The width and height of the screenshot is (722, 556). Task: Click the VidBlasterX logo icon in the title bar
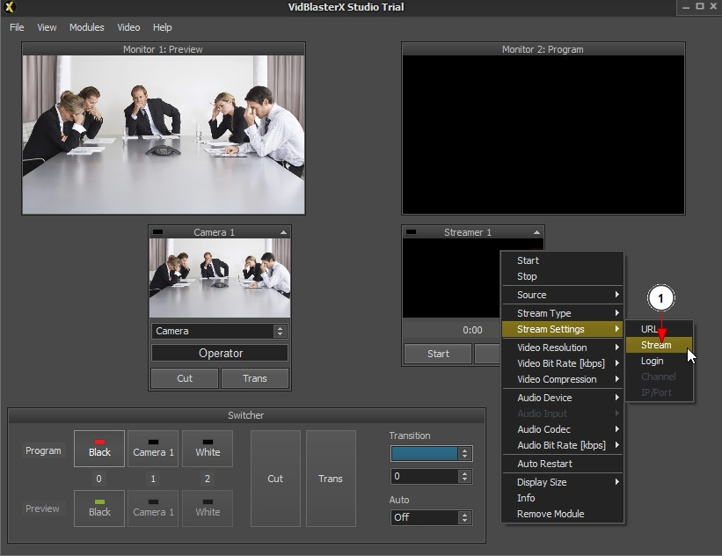click(x=9, y=7)
